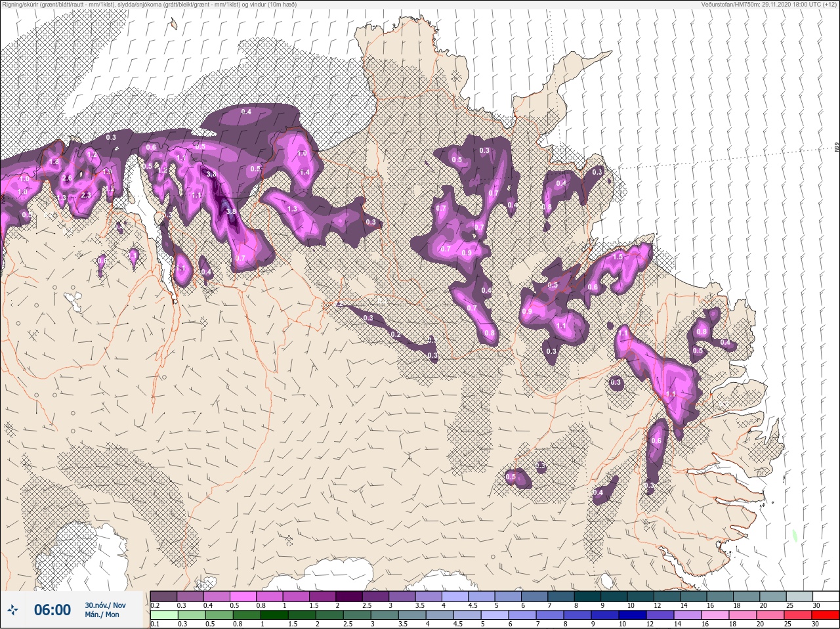Pick the white 30 swatch in upper scale
The image size is (840, 629).
point(826,596)
